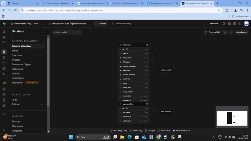Screen dimensions: 251x141
Task: Open the user_profiles table external link icon
Action: [147, 104]
